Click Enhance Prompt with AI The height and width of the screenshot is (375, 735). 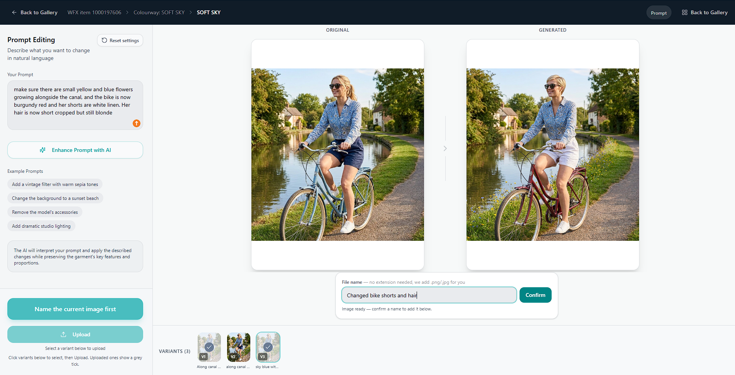click(75, 150)
